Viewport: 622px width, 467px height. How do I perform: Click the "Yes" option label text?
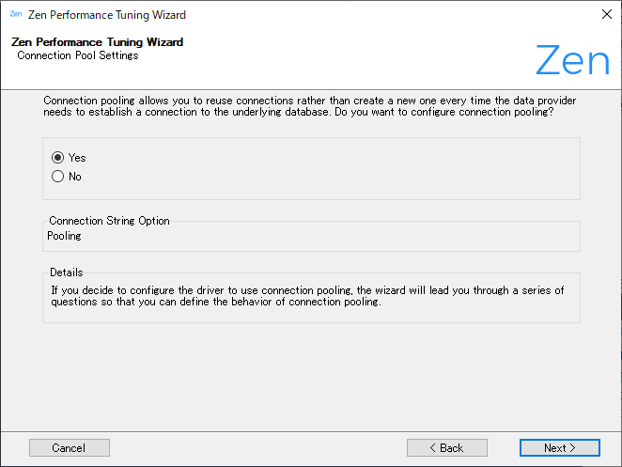(77, 158)
